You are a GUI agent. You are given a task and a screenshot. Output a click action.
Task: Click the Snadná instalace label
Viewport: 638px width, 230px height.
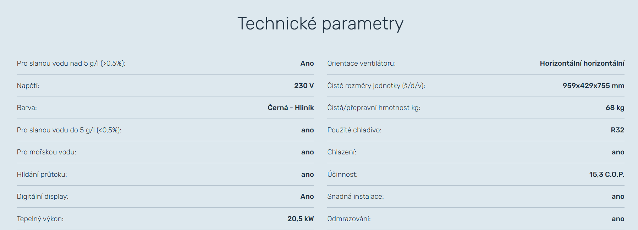pos(355,197)
